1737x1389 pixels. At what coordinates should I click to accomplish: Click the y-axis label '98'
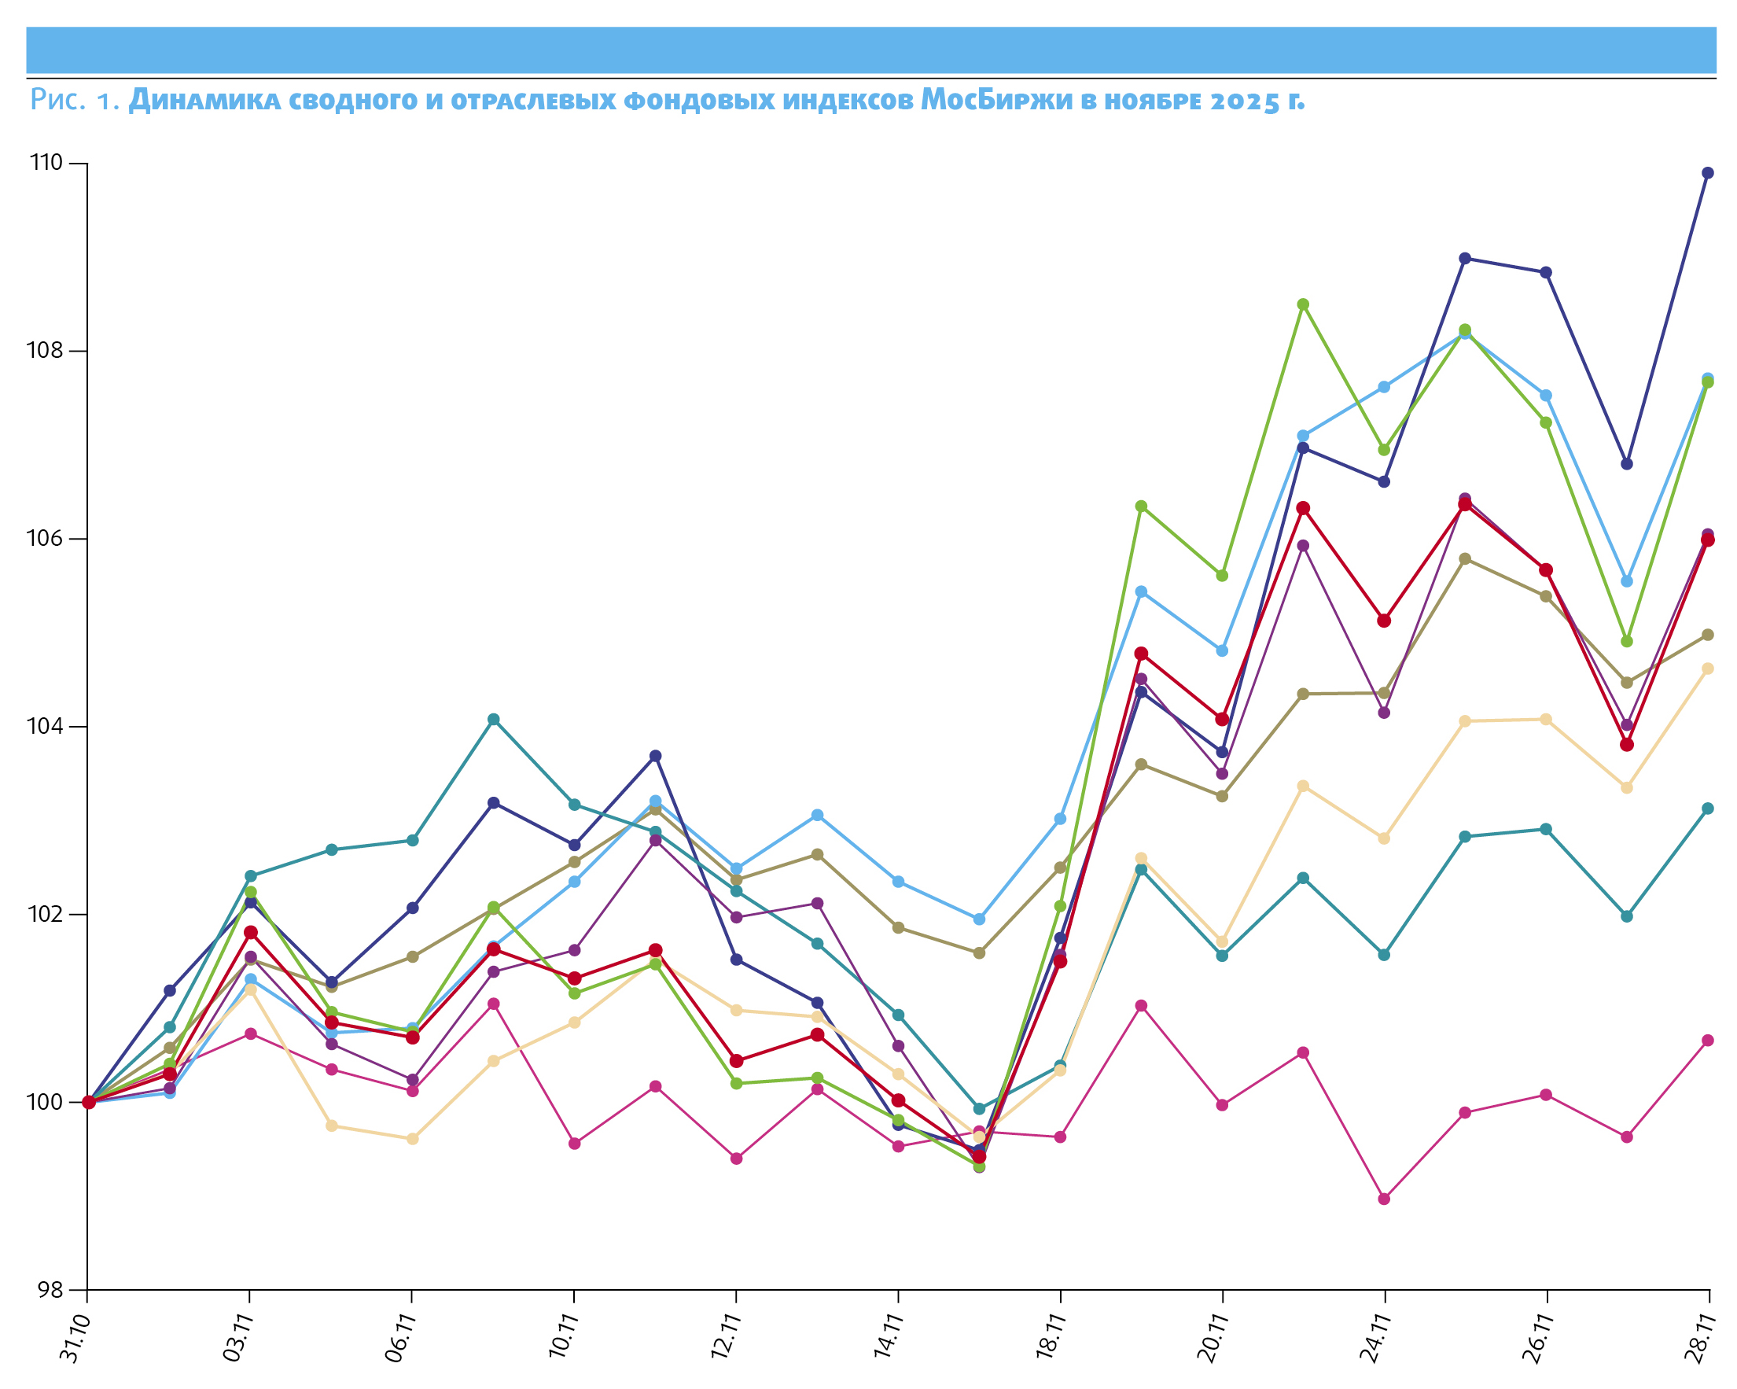pos(50,1290)
